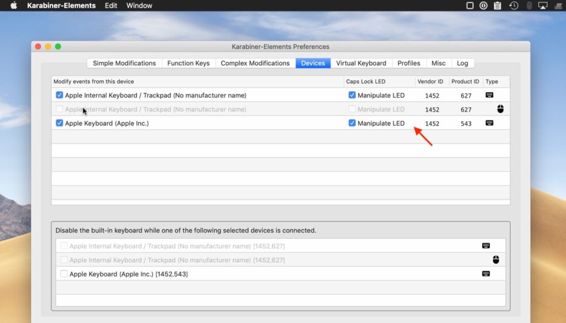566x323 pixels.
Task: Open the Edit menu
Action: coord(111,6)
